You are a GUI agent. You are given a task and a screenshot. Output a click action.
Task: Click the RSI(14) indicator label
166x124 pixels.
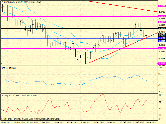click(x=9, y=68)
